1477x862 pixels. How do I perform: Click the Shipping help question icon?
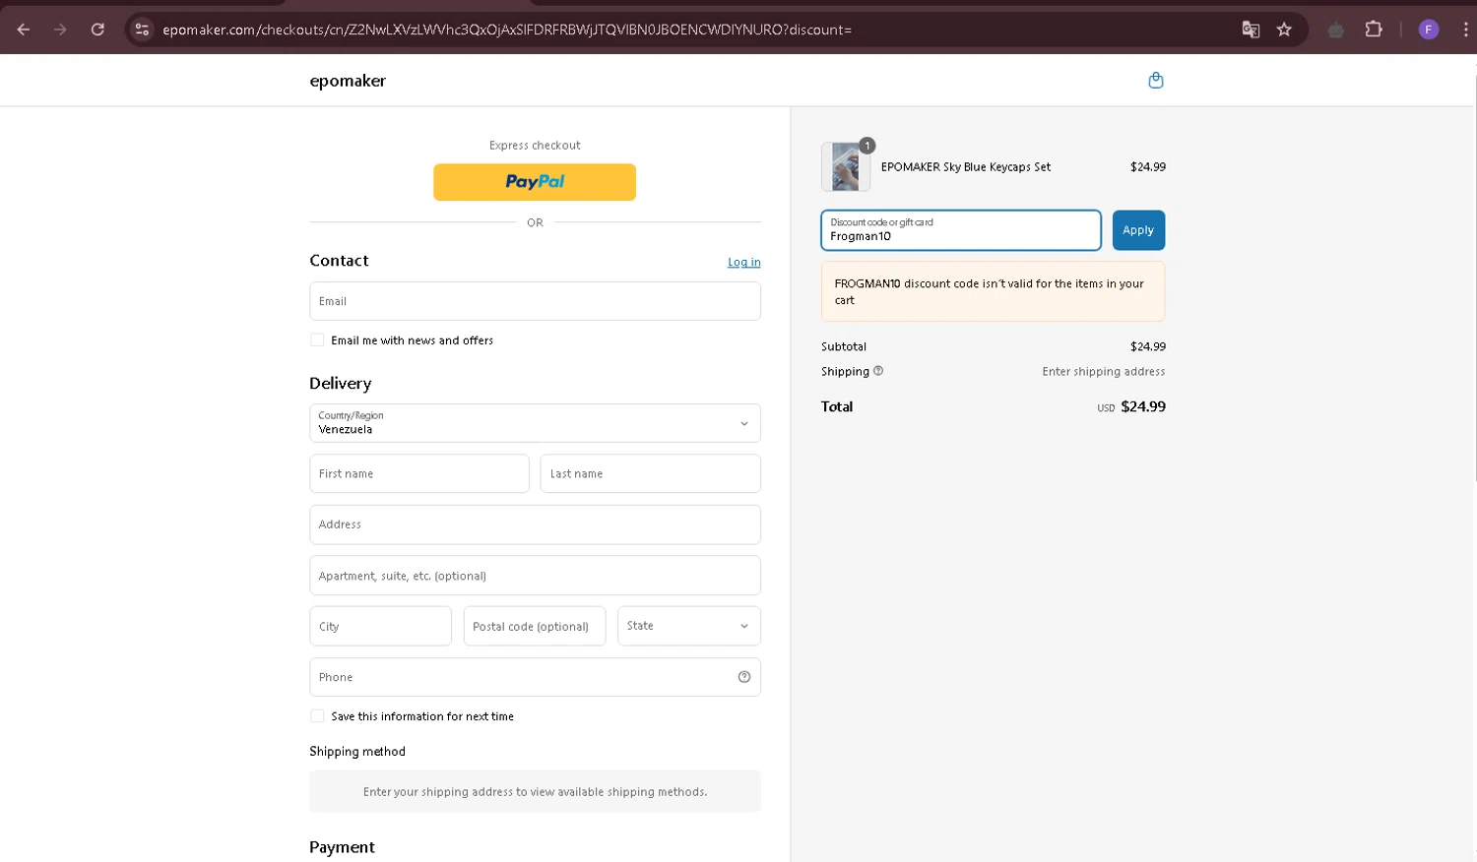tap(878, 371)
